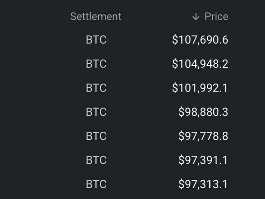
Task: Select the $97,778.8 price cell
Action: [x=203, y=136]
